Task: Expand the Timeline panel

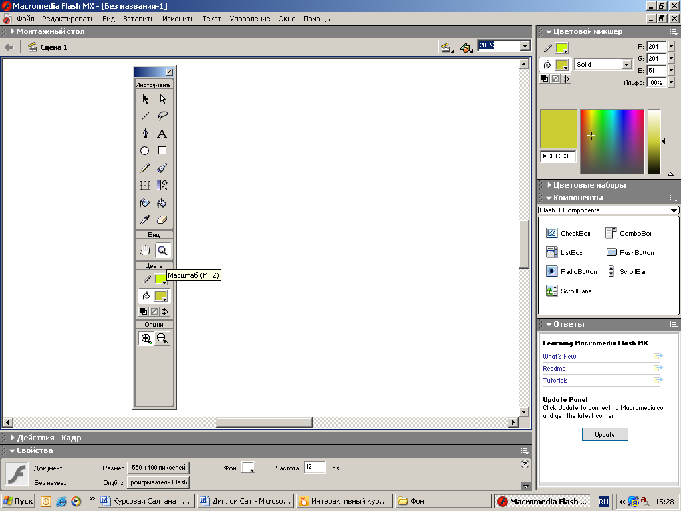Action: (13, 31)
